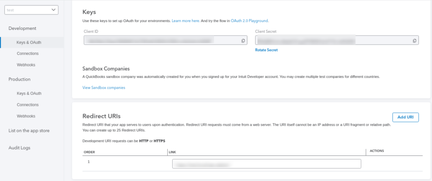
Task: Copy the Client ID value
Action: (x=243, y=41)
